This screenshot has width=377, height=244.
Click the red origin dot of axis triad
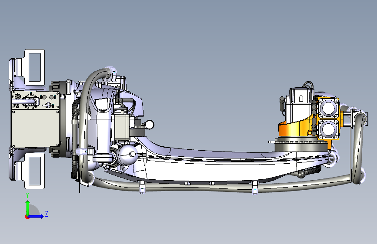27,217
